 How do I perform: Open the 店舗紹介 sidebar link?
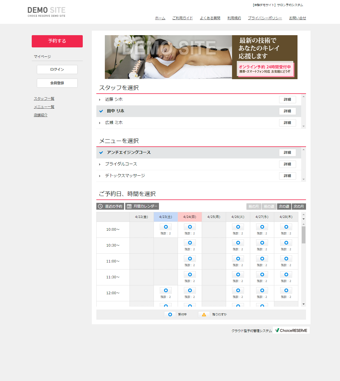(41, 115)
